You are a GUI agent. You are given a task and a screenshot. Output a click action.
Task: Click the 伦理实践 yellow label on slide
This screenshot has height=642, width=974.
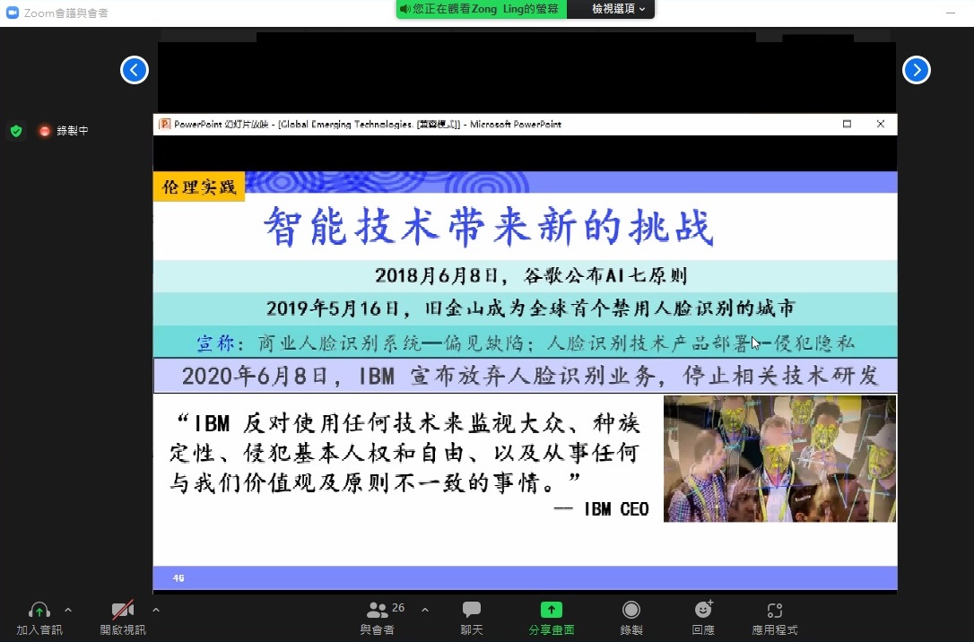(x=199, y=187)
